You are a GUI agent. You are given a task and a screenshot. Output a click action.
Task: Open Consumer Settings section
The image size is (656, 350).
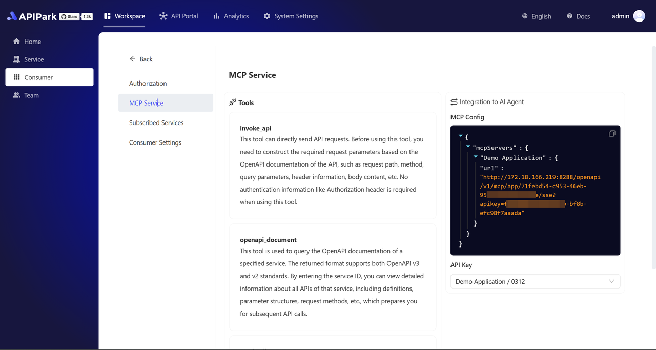(x=166, y=142)
